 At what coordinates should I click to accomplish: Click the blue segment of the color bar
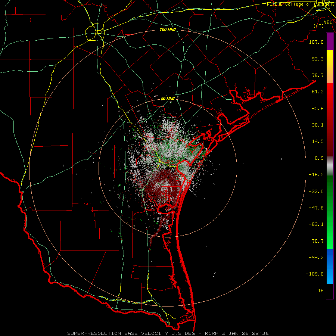coord(330,266)
